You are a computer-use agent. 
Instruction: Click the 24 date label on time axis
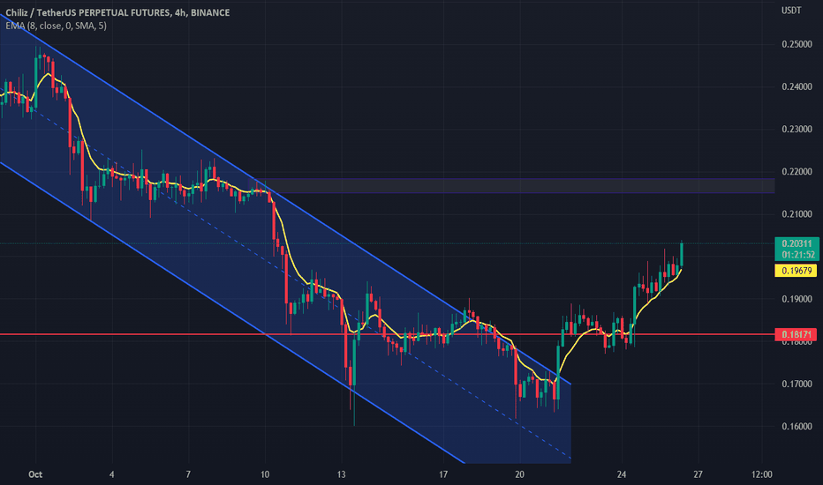tap(622, 474)
